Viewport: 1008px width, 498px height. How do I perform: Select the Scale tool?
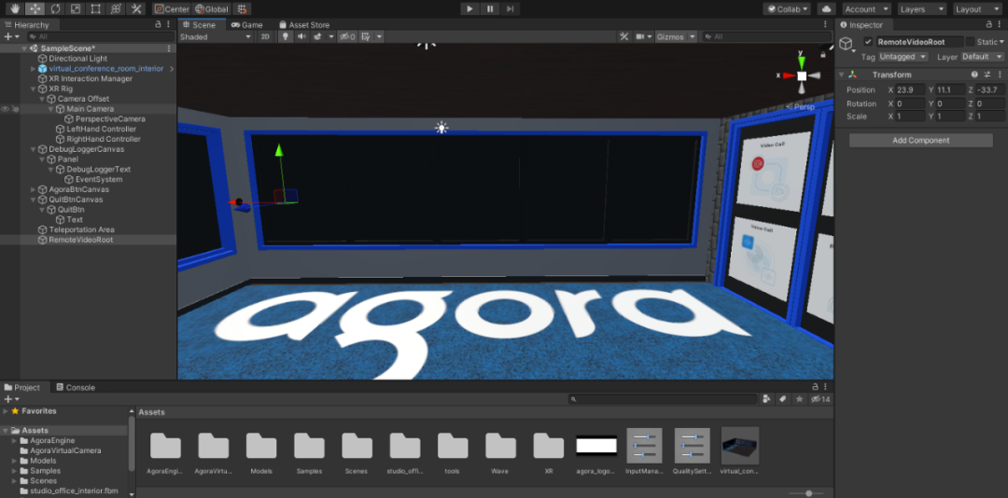coord(76,9)
